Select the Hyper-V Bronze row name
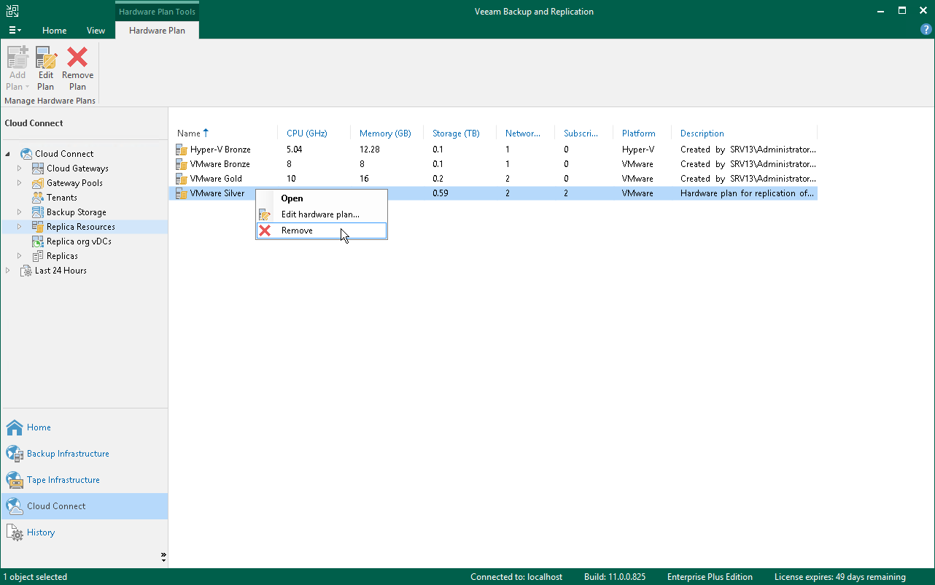Screen dimensions: 935x585 click(220, 150)
